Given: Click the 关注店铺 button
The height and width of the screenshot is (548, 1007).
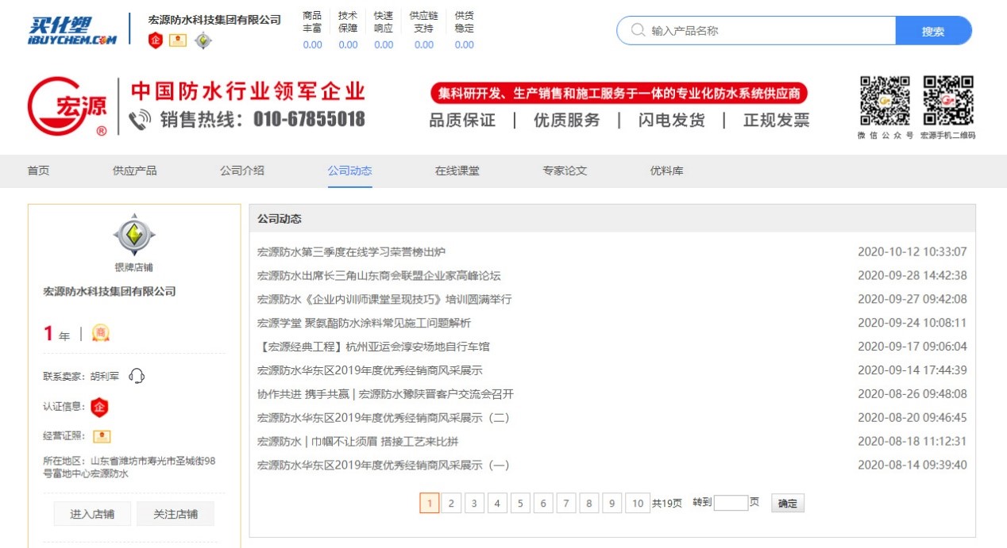Looking at the screenshot, I should 176,514.
